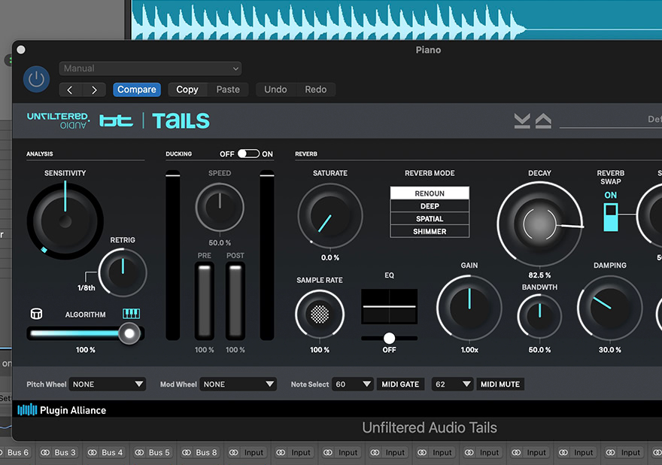Click the ducking Speed knob
662x465 pixels.
pyautogui.click(x=220, y=208)
